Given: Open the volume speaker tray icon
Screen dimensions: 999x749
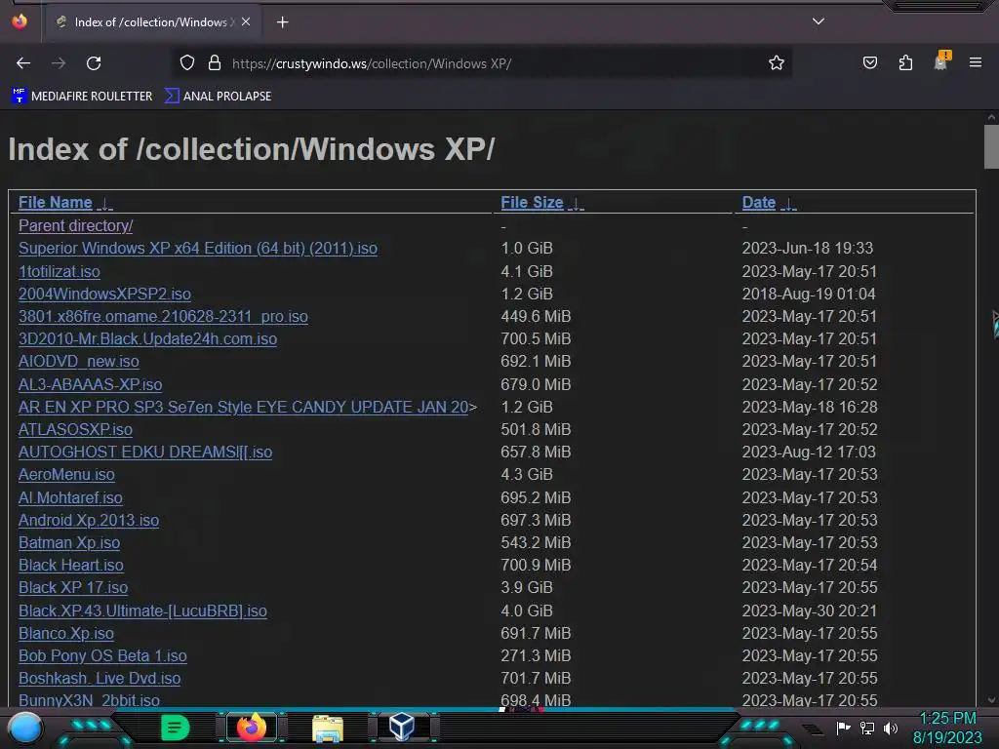Looking at the screenshot, I should coord(891,728).
